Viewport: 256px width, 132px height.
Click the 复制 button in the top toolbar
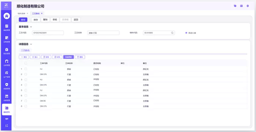point(45,20)
